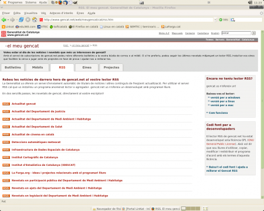Switch to the Butlletins tab

point(13,67)
